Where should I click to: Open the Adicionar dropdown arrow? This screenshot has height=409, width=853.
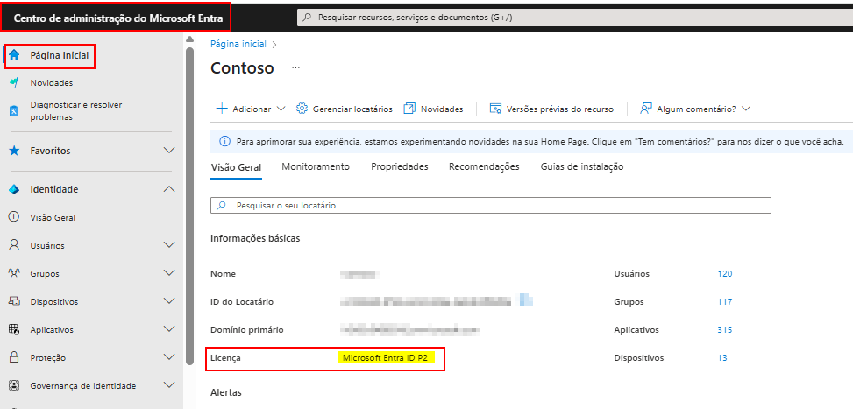point(281,109)
